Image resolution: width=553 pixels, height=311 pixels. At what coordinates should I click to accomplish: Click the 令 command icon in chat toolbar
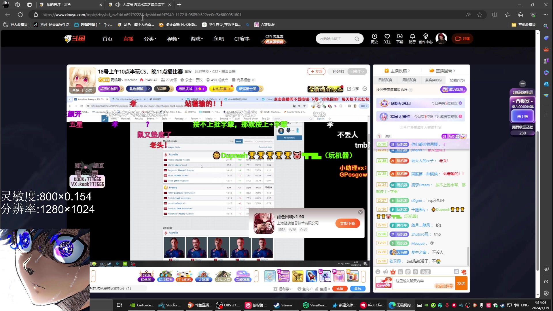pyautogui.click(x=415, y=272)
